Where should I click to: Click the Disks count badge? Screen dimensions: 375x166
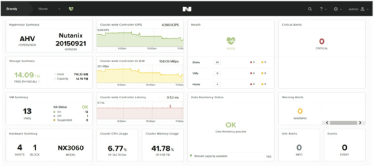(217, 62)
